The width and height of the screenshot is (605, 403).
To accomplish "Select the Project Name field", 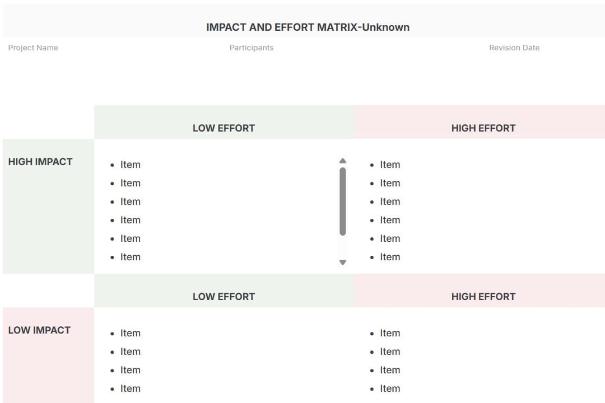I will click(33, 48).
